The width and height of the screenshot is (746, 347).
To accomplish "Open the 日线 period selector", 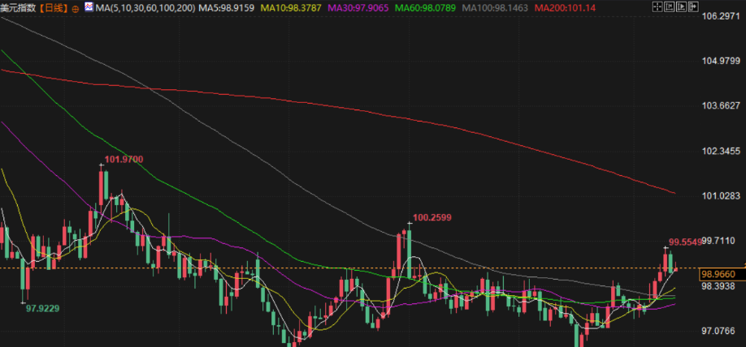I will [54, 7].
